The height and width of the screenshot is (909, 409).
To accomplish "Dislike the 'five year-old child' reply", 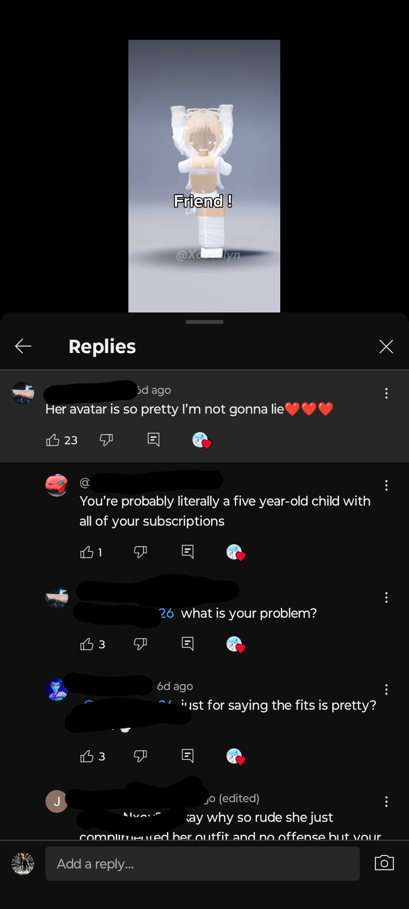I will click(x=140, y=552).
